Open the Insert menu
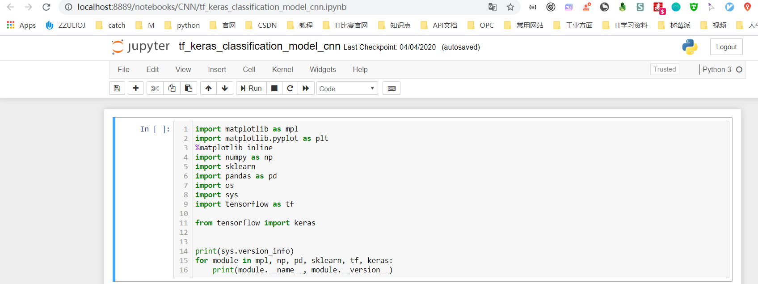Viewport: 758px width, 284px height. pos(217,69)
